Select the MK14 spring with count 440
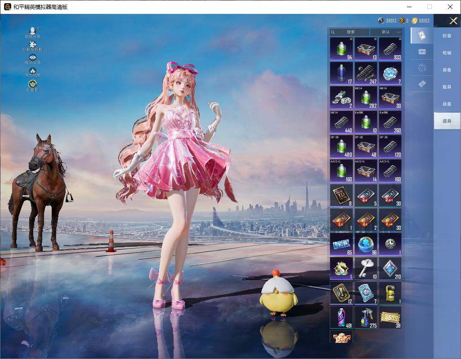 click(x=341, y=122)
